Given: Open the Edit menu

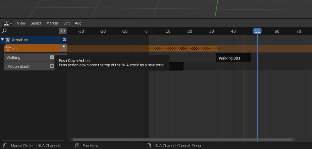Looking at the screenshot, I should pos(66,23).
